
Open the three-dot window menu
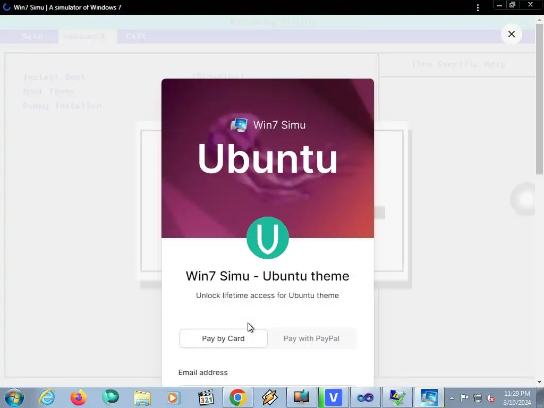478,7
